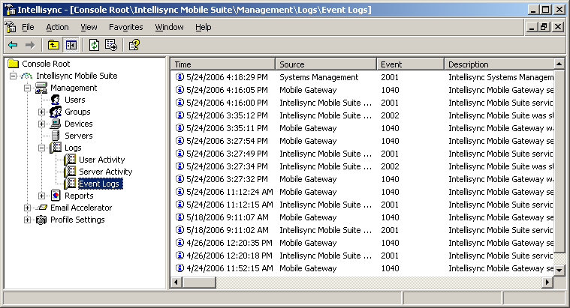Select the Console Root folder icon
The image size is (570, 308).
pyautogui.click(x=14, y=64)
